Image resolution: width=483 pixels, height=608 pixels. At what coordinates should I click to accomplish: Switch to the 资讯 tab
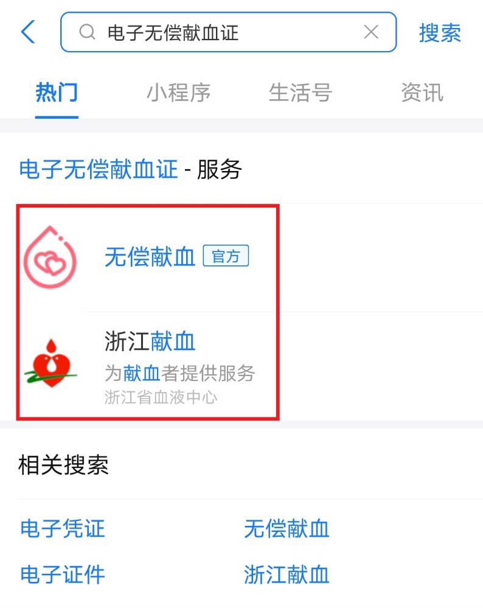tap(422, 93)
